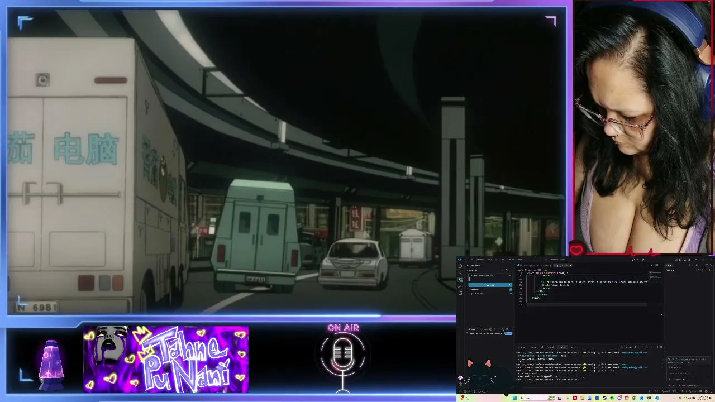
Task: Open the taskbar clock and date
Action: point(703,398)
